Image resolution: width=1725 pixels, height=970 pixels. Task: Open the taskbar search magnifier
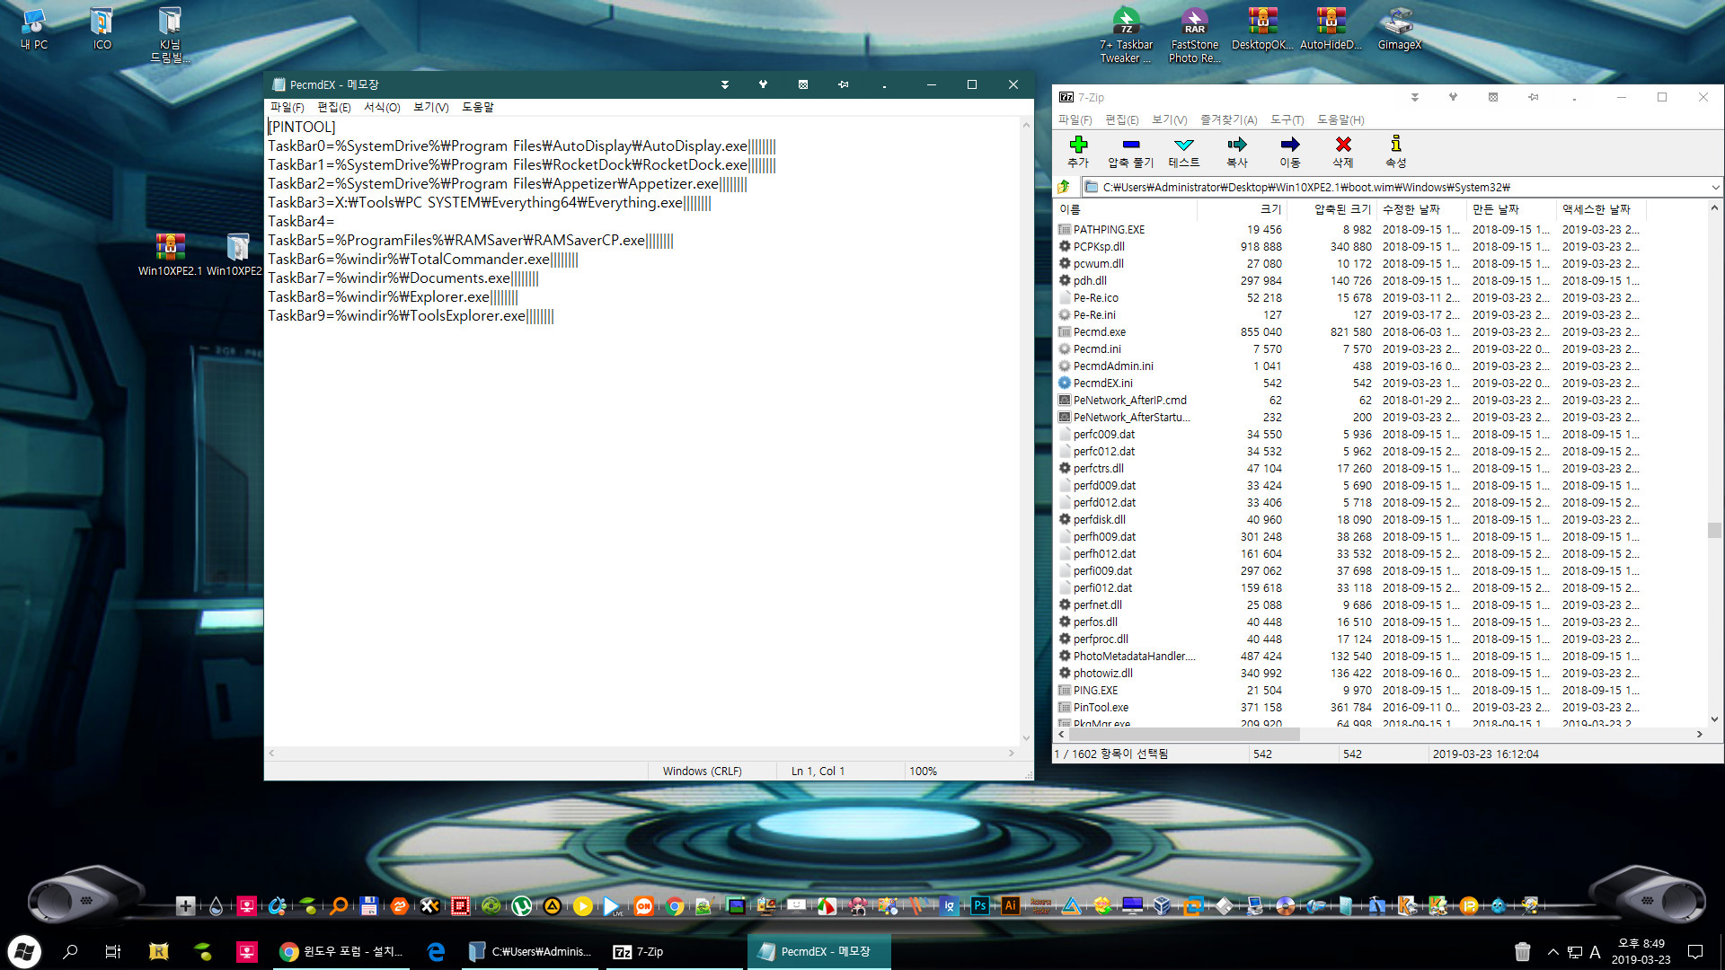click(70, 952)
